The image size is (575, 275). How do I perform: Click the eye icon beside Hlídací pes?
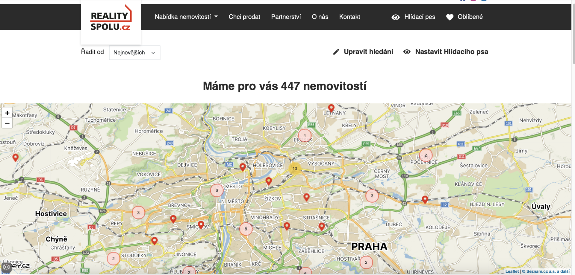(395, 17)
